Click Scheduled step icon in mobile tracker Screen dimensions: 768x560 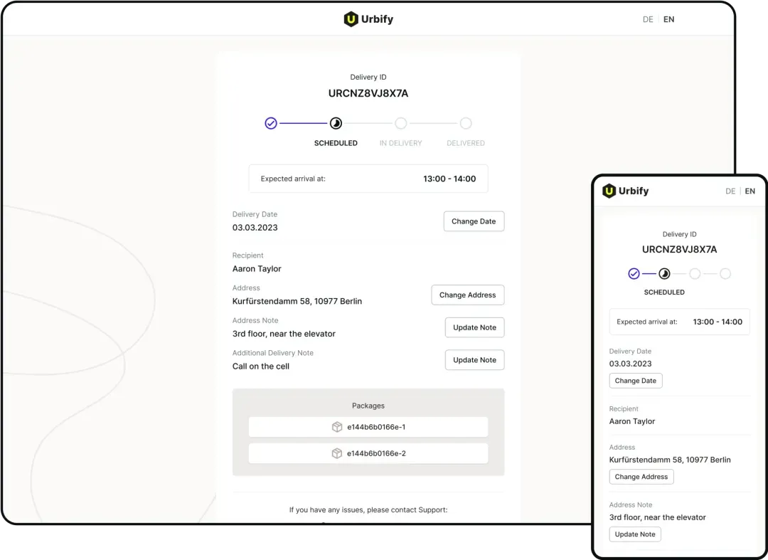pyautogui.click(x=664, y=273)
